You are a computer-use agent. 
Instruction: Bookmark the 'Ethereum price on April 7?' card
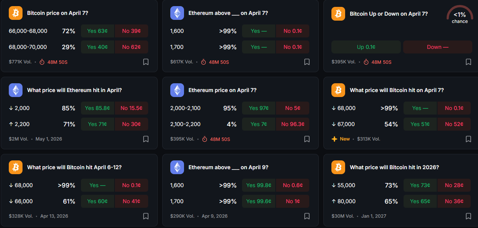(307, 139)
